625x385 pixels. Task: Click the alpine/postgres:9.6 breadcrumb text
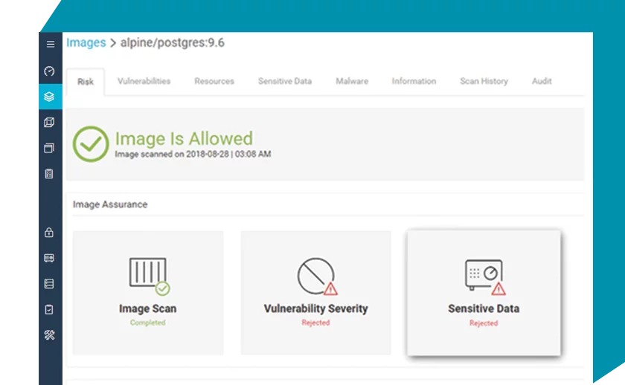172,42
